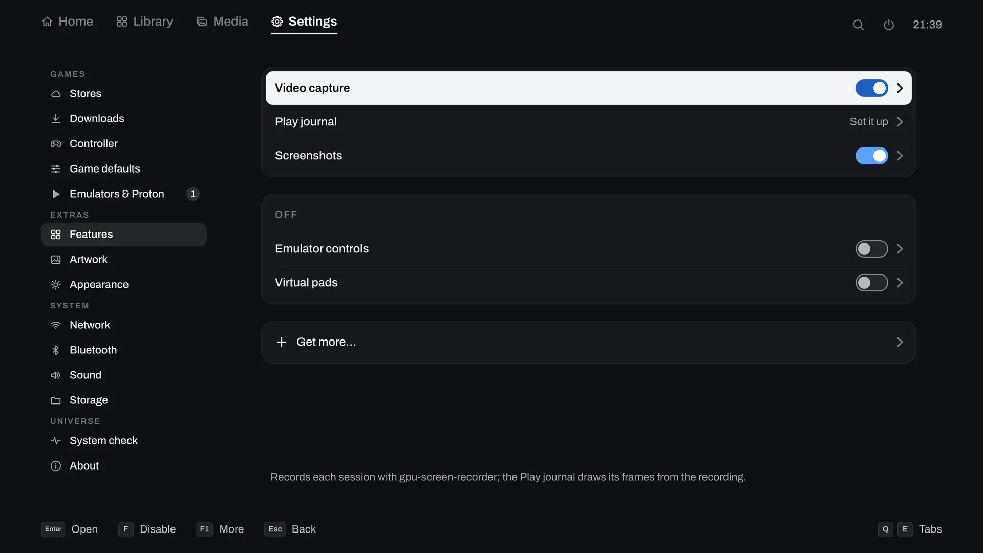This screenshot has width=983, height=553.
Task: Switch to the Home tab
Action: 67,22
